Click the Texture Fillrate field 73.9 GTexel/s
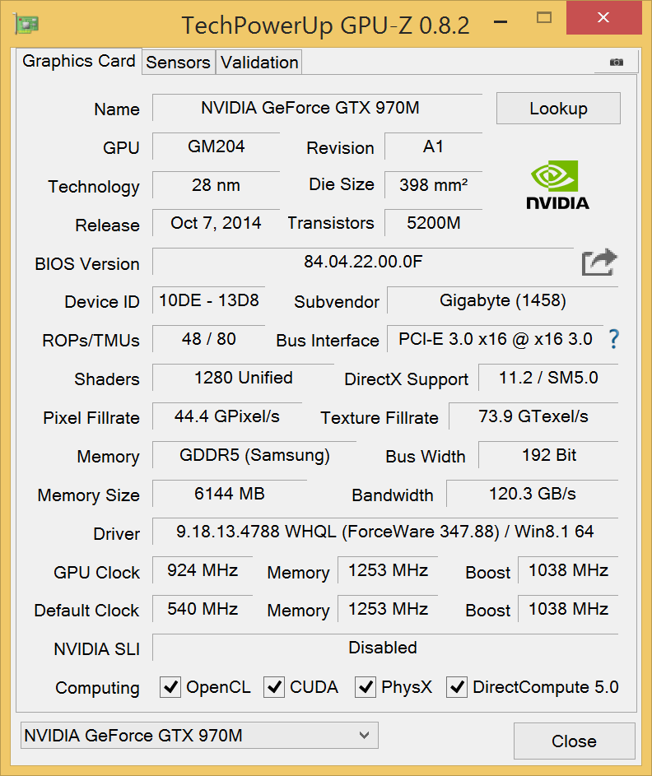This screenshot has height=776, width=652. tap(533, 416)
